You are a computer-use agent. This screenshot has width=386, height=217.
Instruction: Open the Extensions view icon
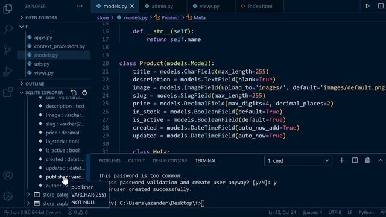click(x=8, y=92)
